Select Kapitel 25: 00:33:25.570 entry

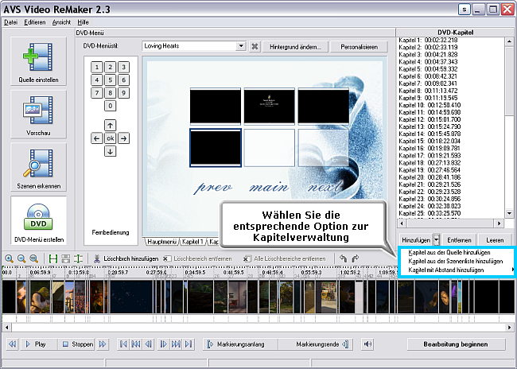click(x=430, y=213)
